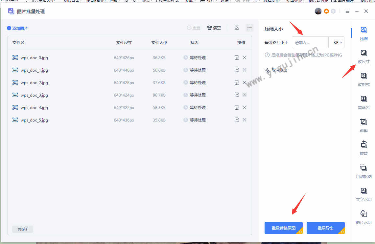Remove wps_doc_2.jpg from the list
Screen dimensions: 375x244
point(245,82)
